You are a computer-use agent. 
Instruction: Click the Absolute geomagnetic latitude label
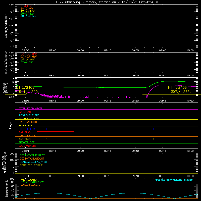coord(174,180)
